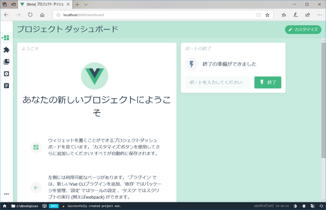Click the 終了 button in the port widget
326x210 pixels.
[x=268, y=82]
